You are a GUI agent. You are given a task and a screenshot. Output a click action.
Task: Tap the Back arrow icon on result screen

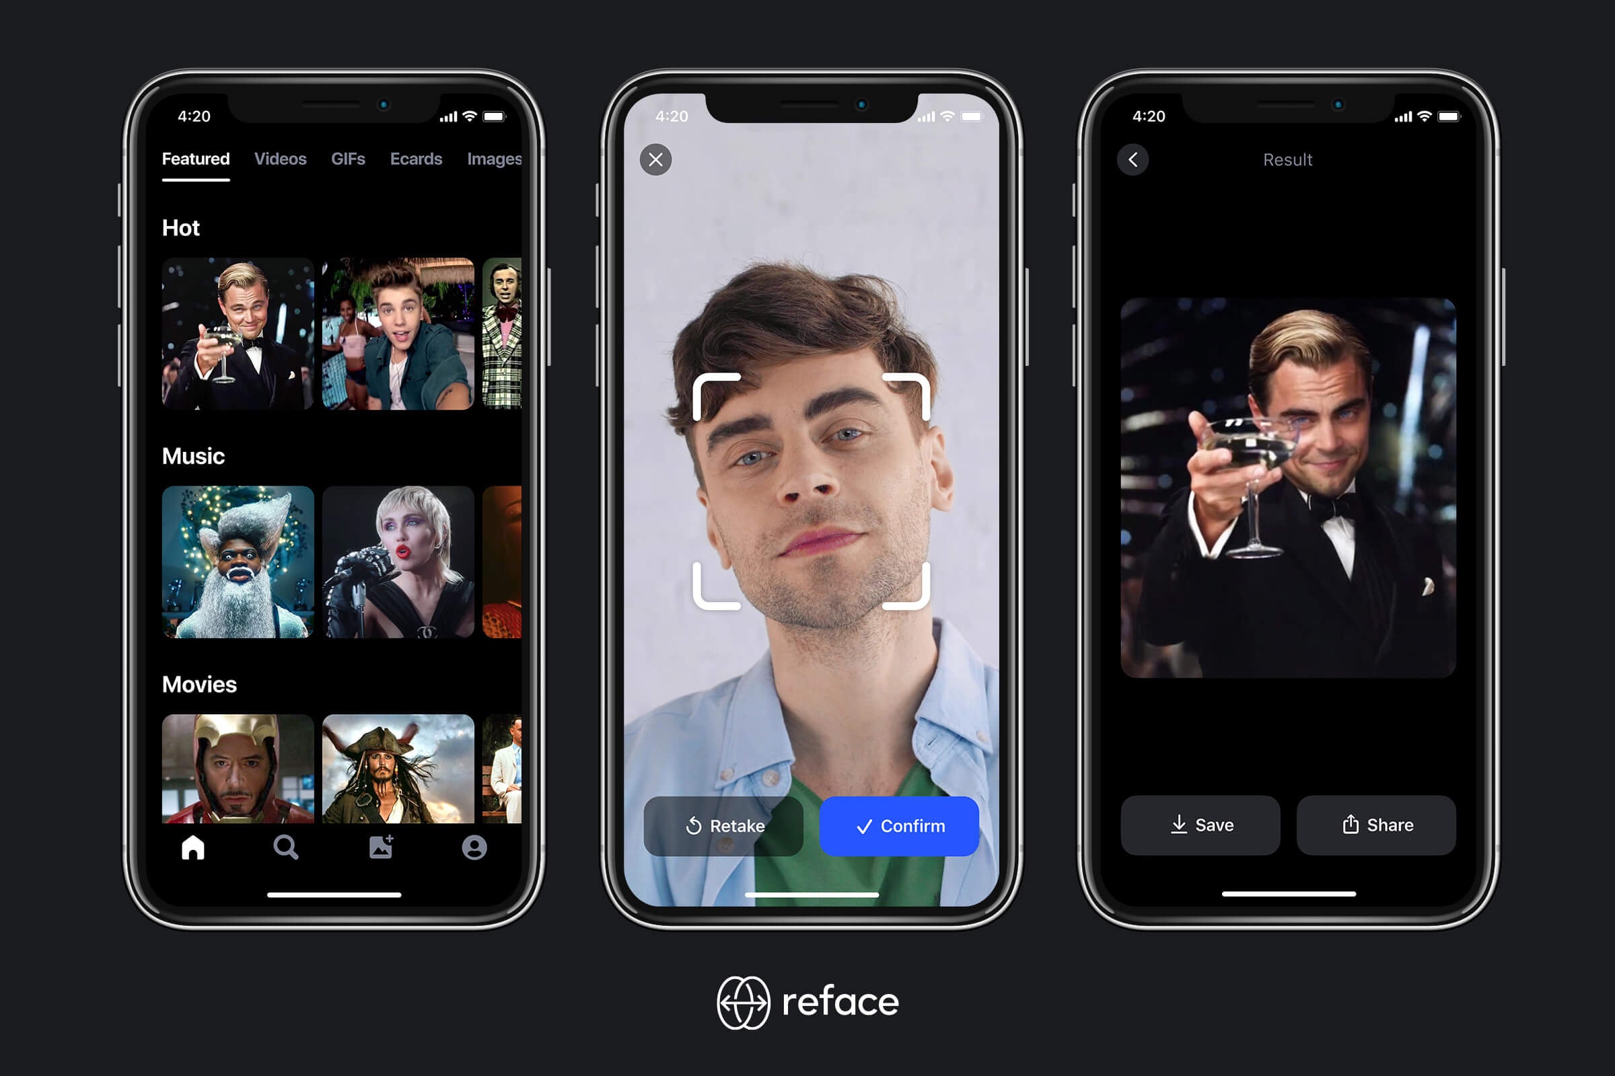(1130, 160)
